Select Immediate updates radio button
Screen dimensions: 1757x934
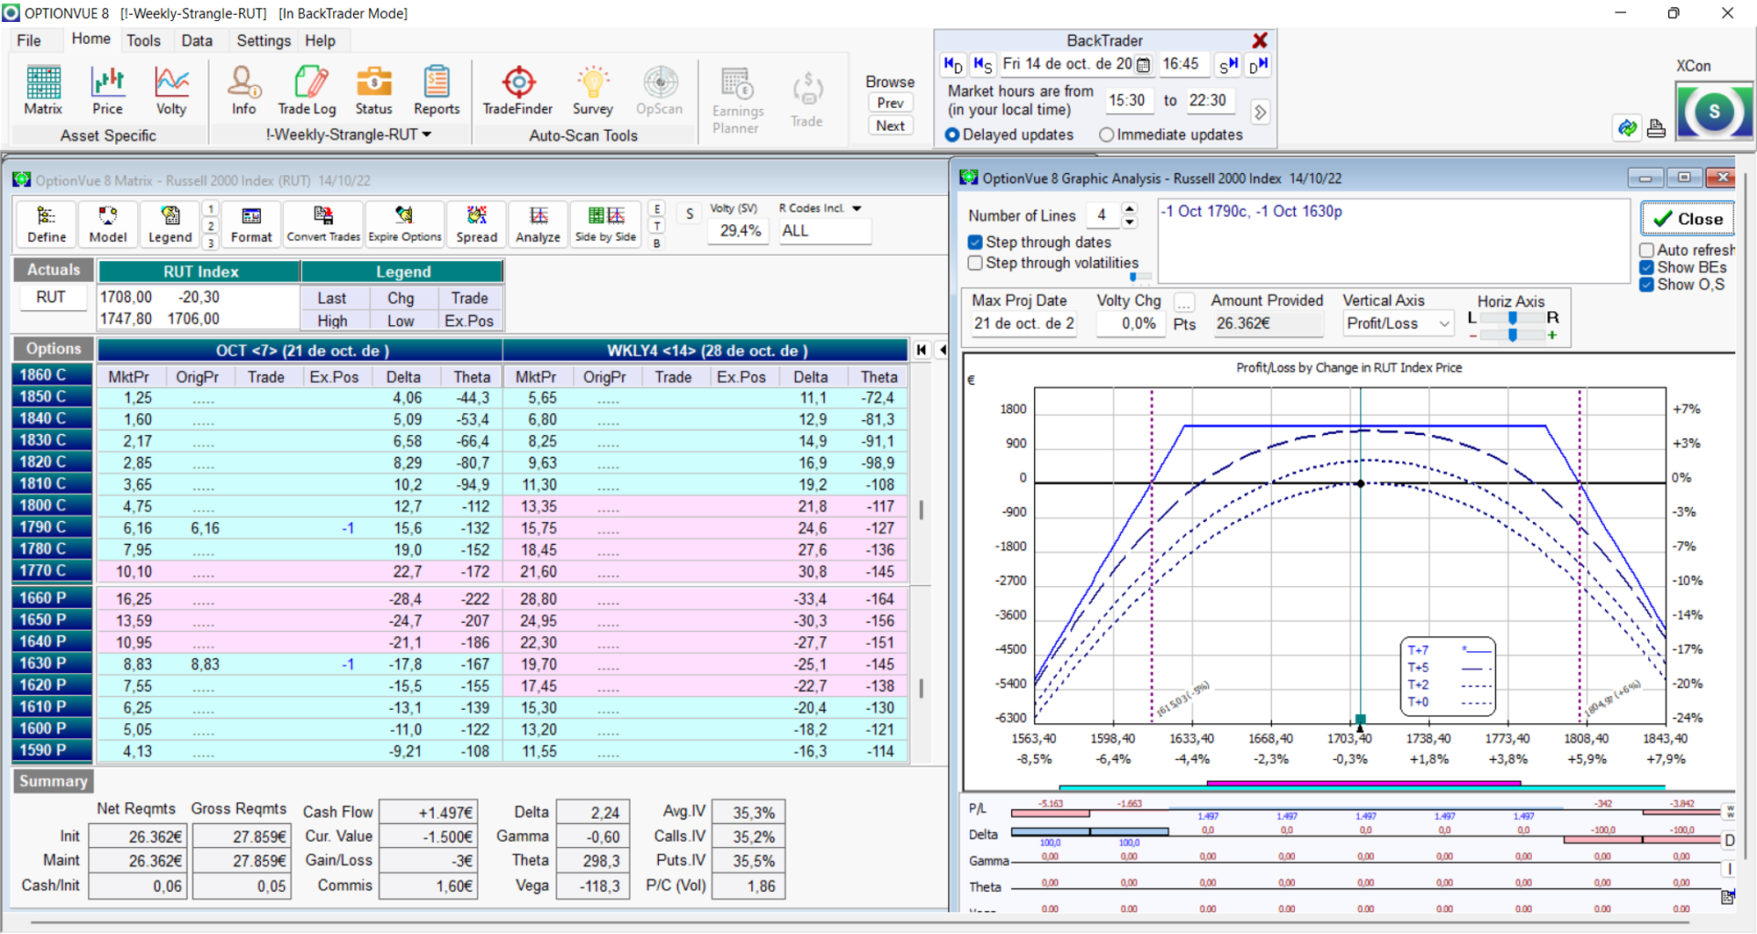point(1107,134)
